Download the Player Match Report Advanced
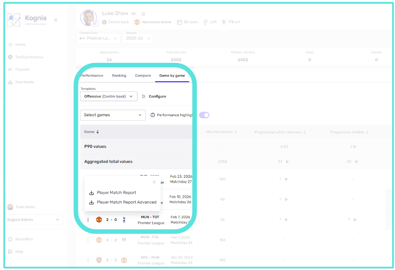Image resolution: width=395 pixels, height=270 pixels. 123,202
